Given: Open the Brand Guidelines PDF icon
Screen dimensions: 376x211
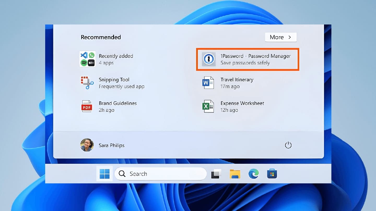Looking at the screenshot, I should (x=86, y=106).
